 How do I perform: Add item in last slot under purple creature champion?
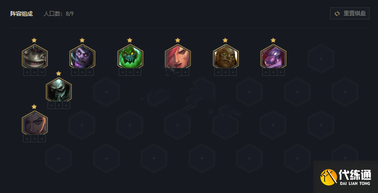pos(281,72)
